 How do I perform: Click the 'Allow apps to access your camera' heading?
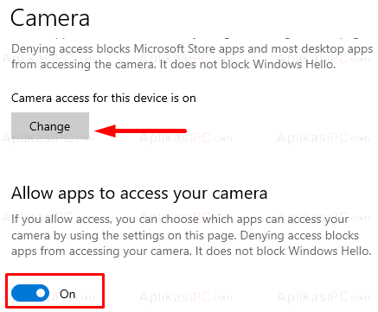[139, 194]
